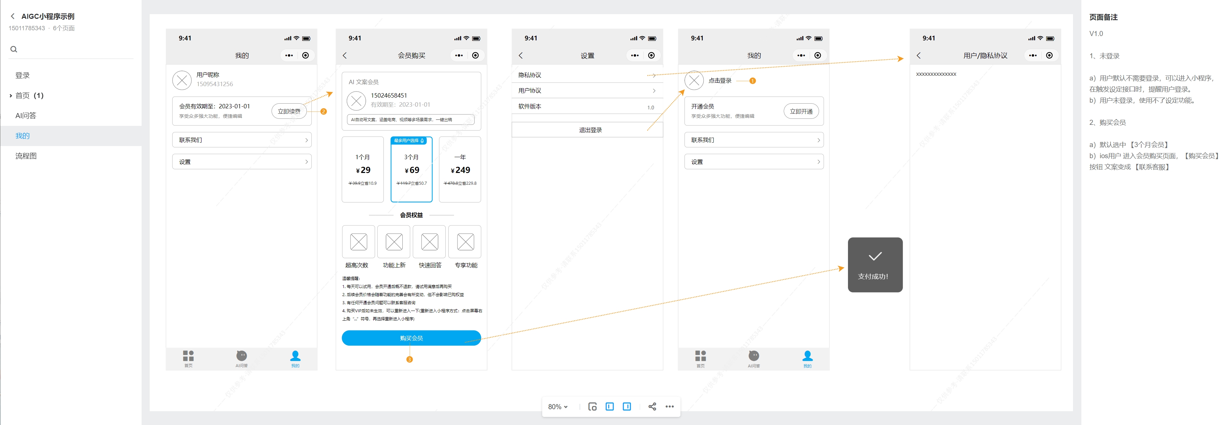Toggle the left page list panel
This screenshot has width=1222, height=425.
pyautogui.click(x=609, y=406)
